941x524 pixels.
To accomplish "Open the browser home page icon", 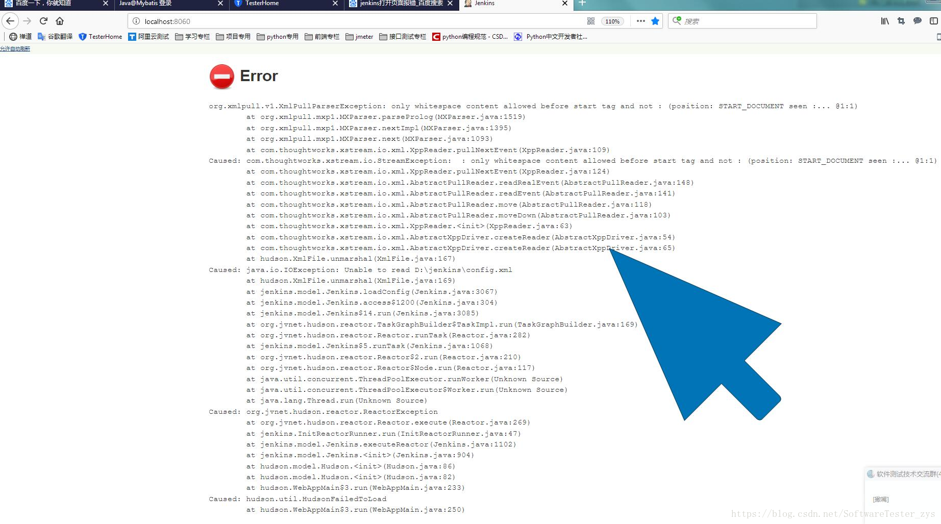I will click(x=60, y=21).
